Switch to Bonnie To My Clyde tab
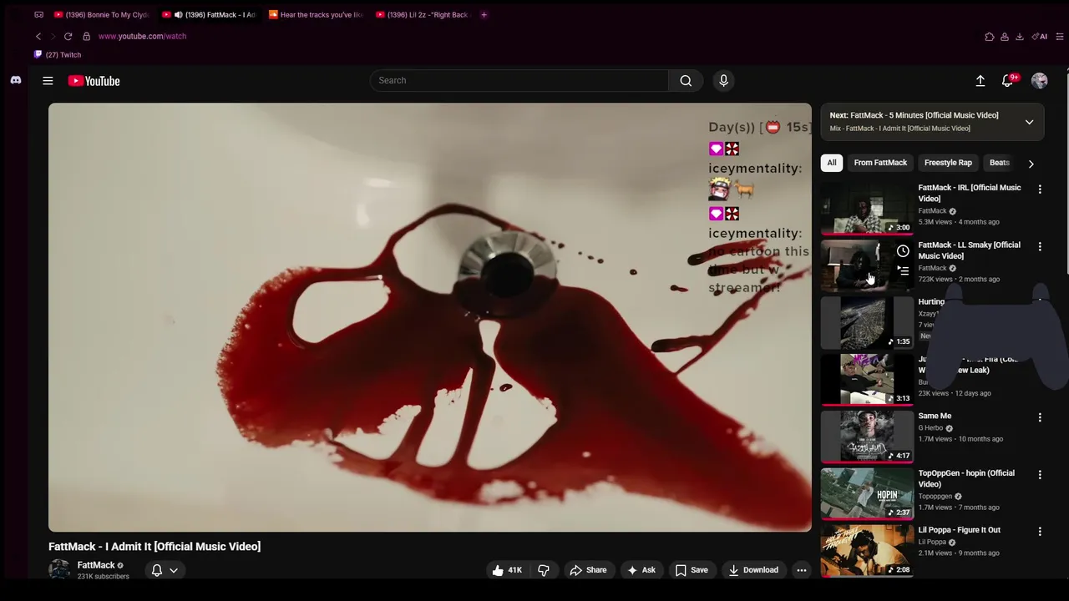 100,14
